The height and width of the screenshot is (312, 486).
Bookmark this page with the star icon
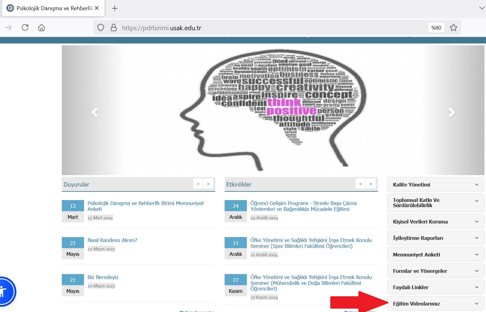pos(453,28)
